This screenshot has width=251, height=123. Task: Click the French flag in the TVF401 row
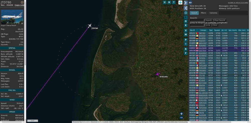197,58
